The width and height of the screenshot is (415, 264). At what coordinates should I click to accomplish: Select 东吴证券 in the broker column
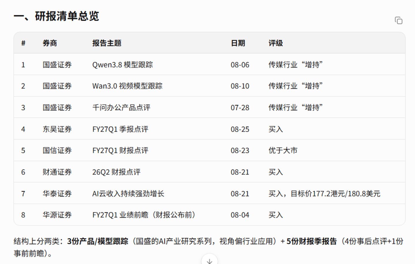(x=57, y=129)
